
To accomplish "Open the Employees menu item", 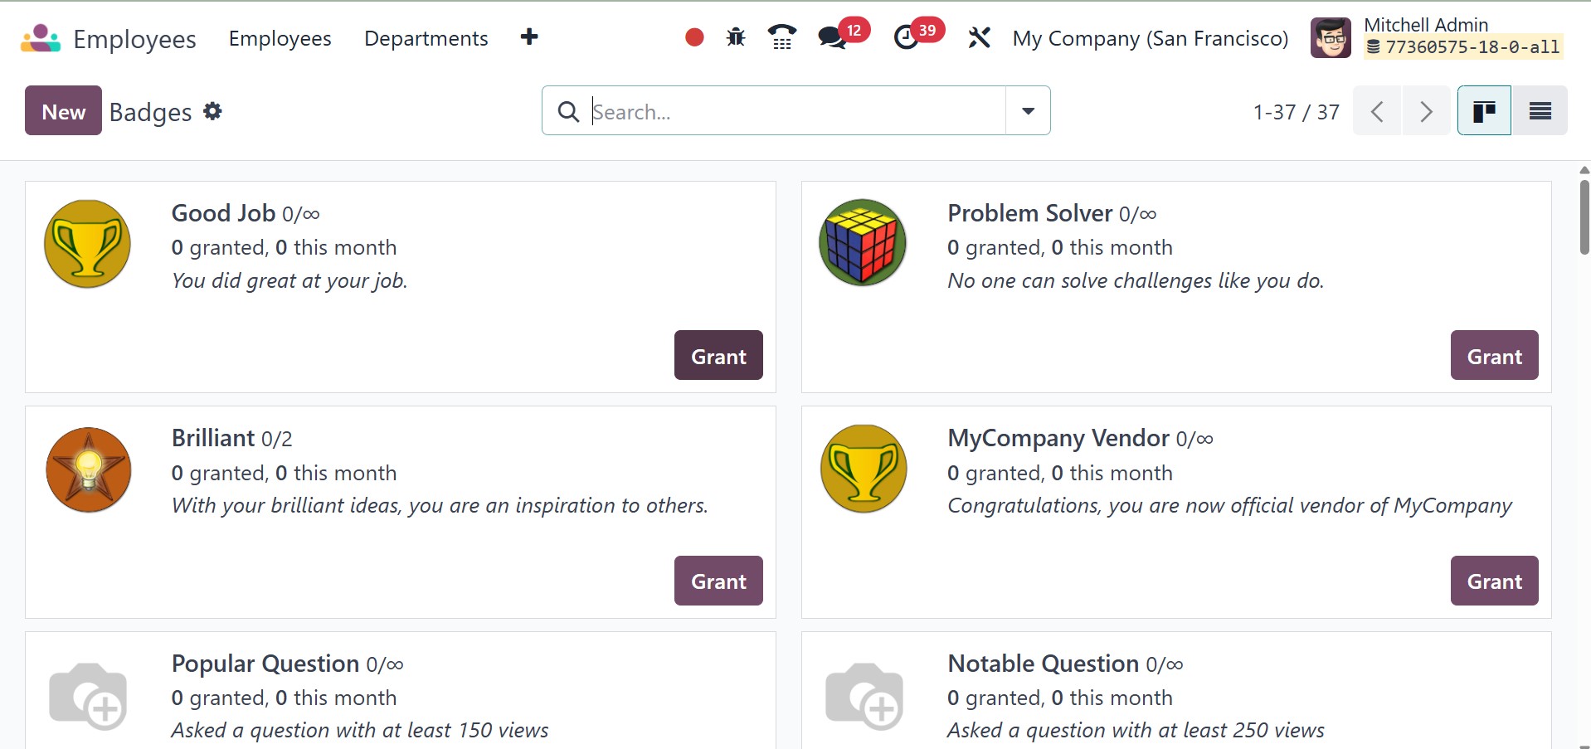I will pyautogui.click(x=280, y=39).
